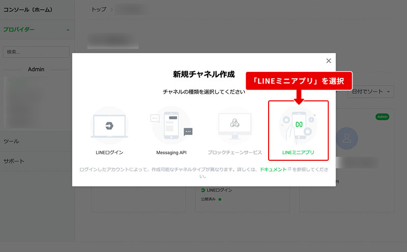Select the LINEミニアプリ smartphone icon
The height and width of the screenshot is (252, 407).
[298, 125]
